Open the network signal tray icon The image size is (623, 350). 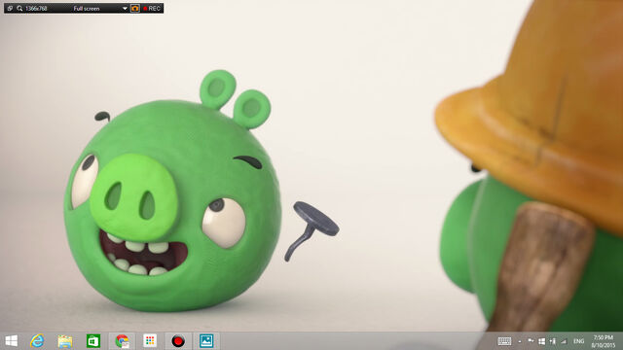pos(564,341)
